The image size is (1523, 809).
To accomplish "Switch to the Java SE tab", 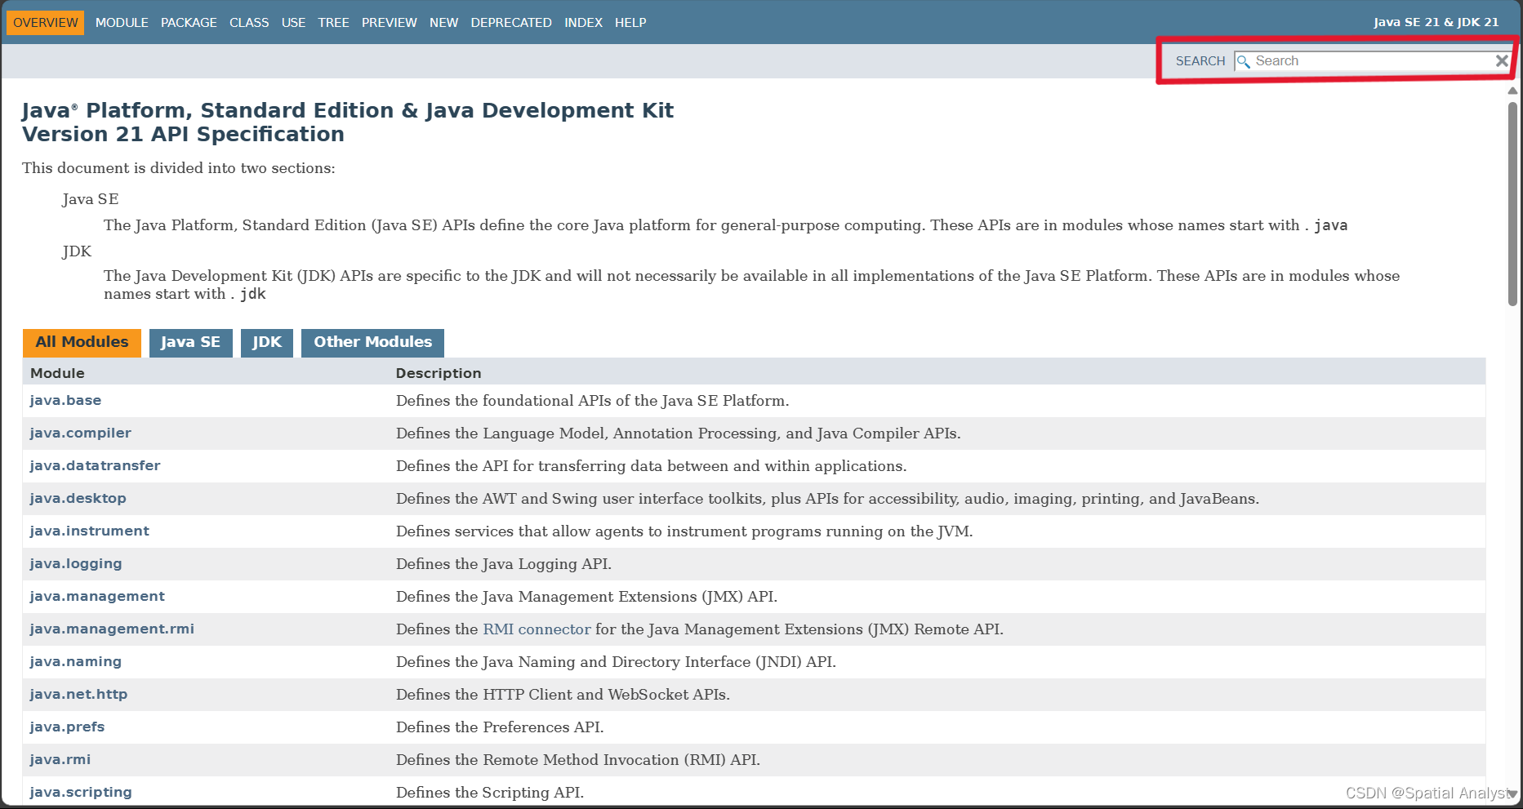I will click(190, 343).
